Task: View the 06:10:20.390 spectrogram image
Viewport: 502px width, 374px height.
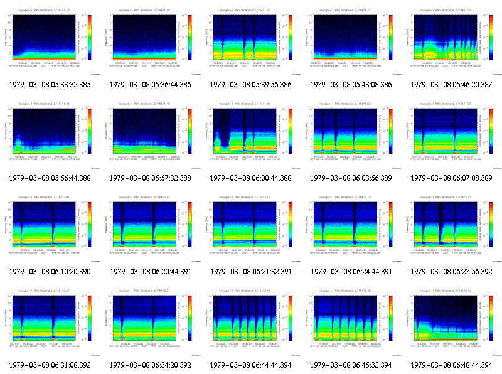Action: [x=50, y=228]
